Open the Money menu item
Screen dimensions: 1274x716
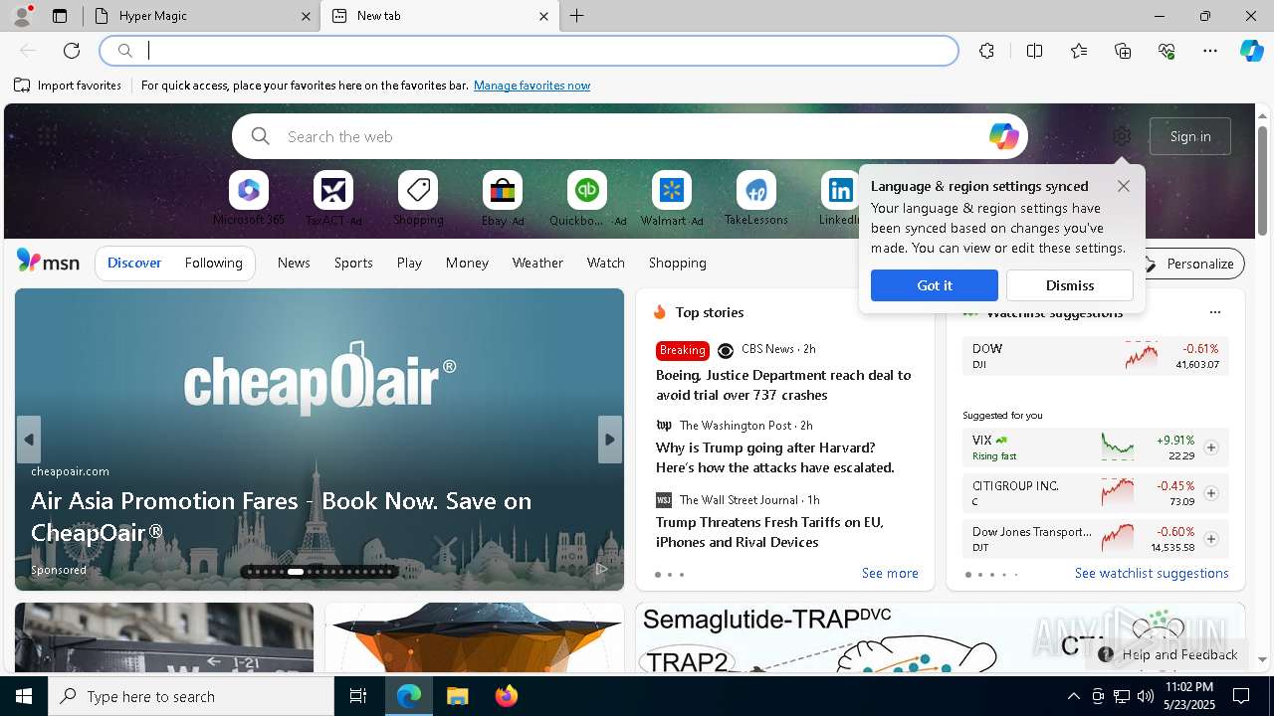(467, 263)
